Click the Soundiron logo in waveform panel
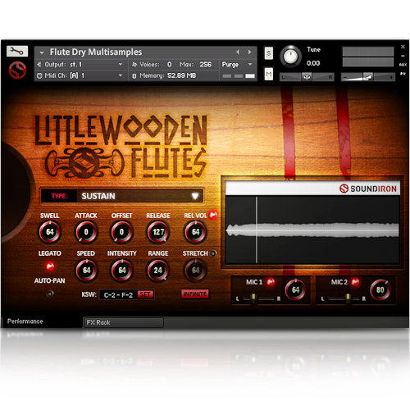This screenshot has height=410, width=410. tap(368, 189)
